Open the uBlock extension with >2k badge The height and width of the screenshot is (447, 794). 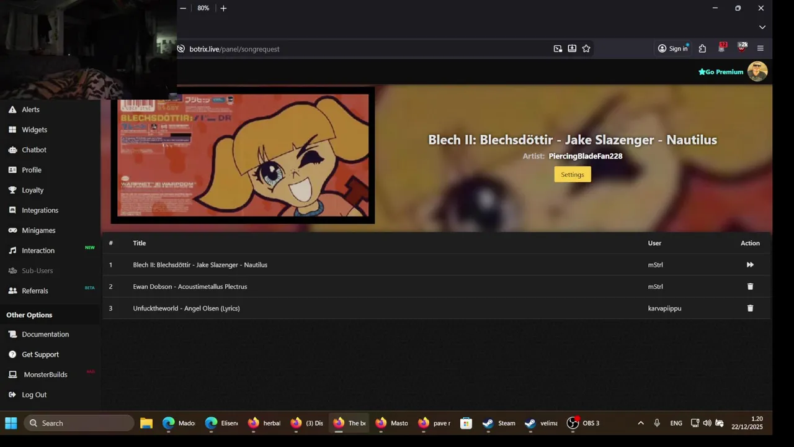[741, 48]
